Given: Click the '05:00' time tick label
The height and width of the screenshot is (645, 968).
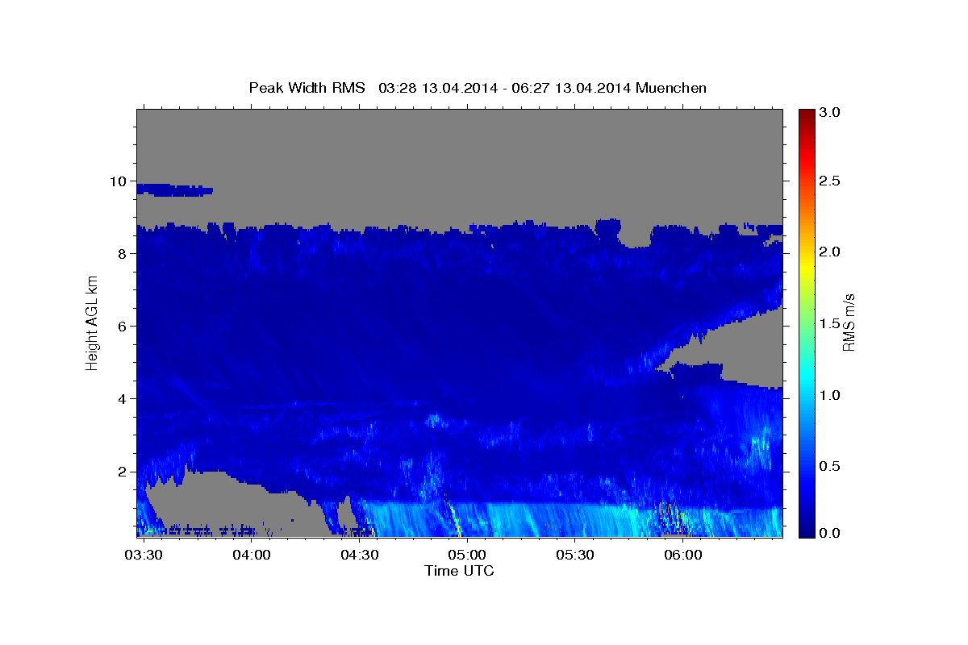Looking at the screenshot, I should (x=466, y=556).
